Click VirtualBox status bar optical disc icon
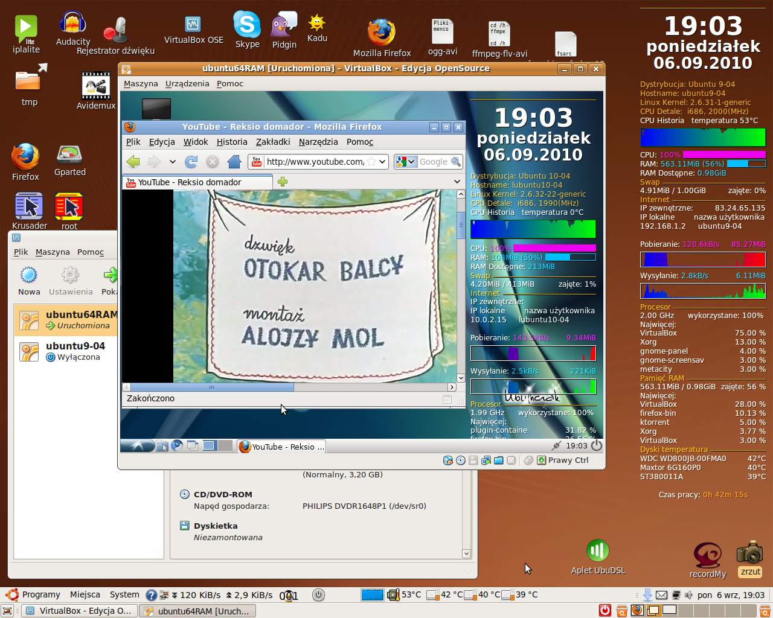The height and width of the screenshot is (618, 773). (461, 460)
